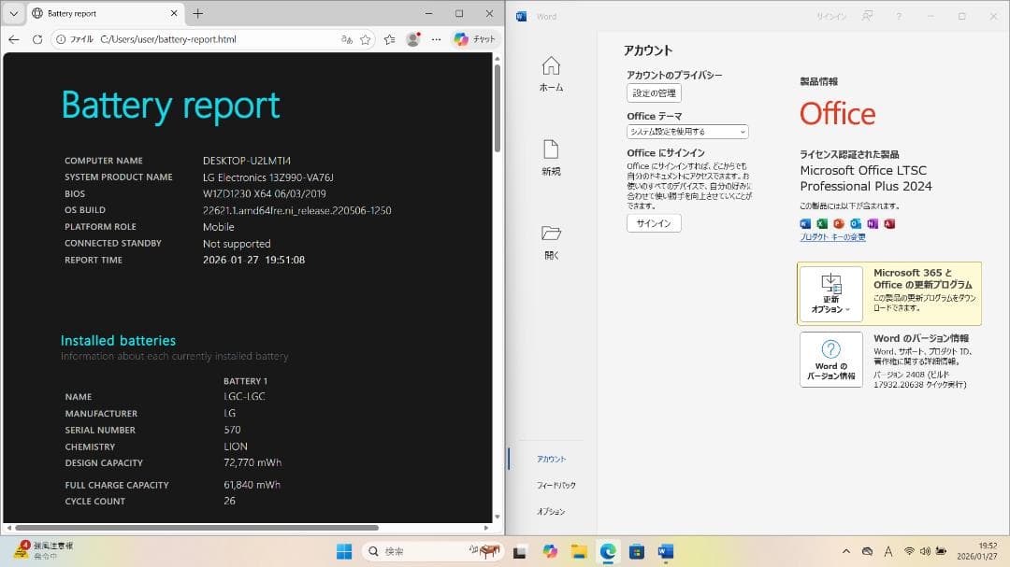Open OneNote from the Office product icons
This screenshot has height=567, width=1010.
tap(871, 224)
